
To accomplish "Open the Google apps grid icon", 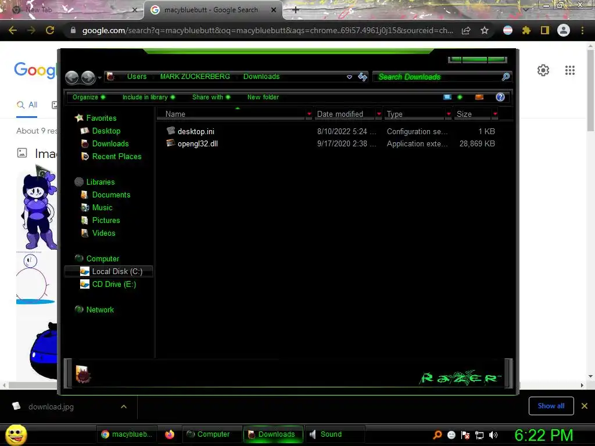I will pyautogui.click(x=569, y=70).
